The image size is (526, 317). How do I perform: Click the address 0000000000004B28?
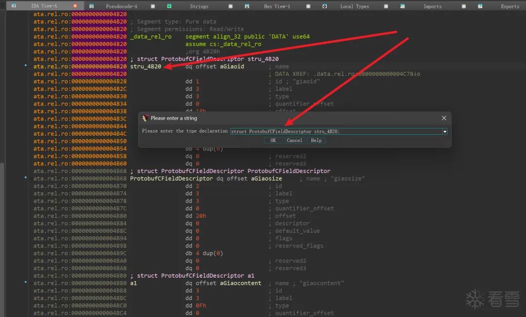(x=99, y=81)
